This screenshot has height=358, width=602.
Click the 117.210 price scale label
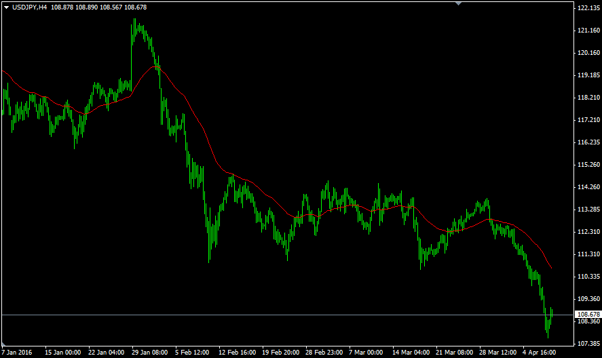tap(588, 120)
